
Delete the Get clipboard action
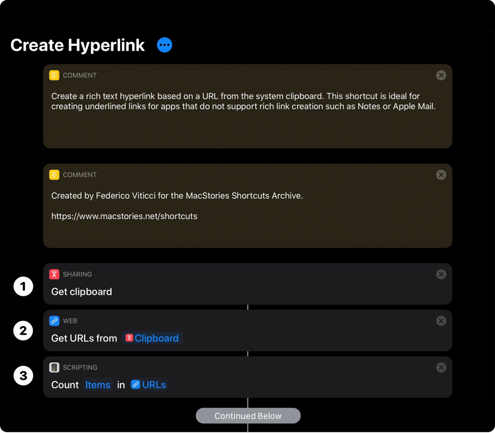pyautogui.click(x=441, y=274)
